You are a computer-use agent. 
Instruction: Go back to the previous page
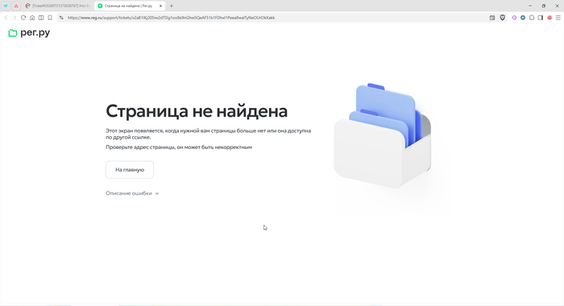click(6, 18)
